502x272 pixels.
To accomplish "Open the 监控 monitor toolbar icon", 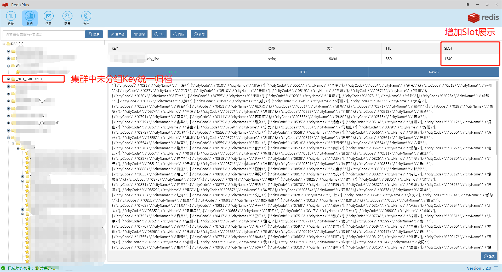I will [86, 18].
